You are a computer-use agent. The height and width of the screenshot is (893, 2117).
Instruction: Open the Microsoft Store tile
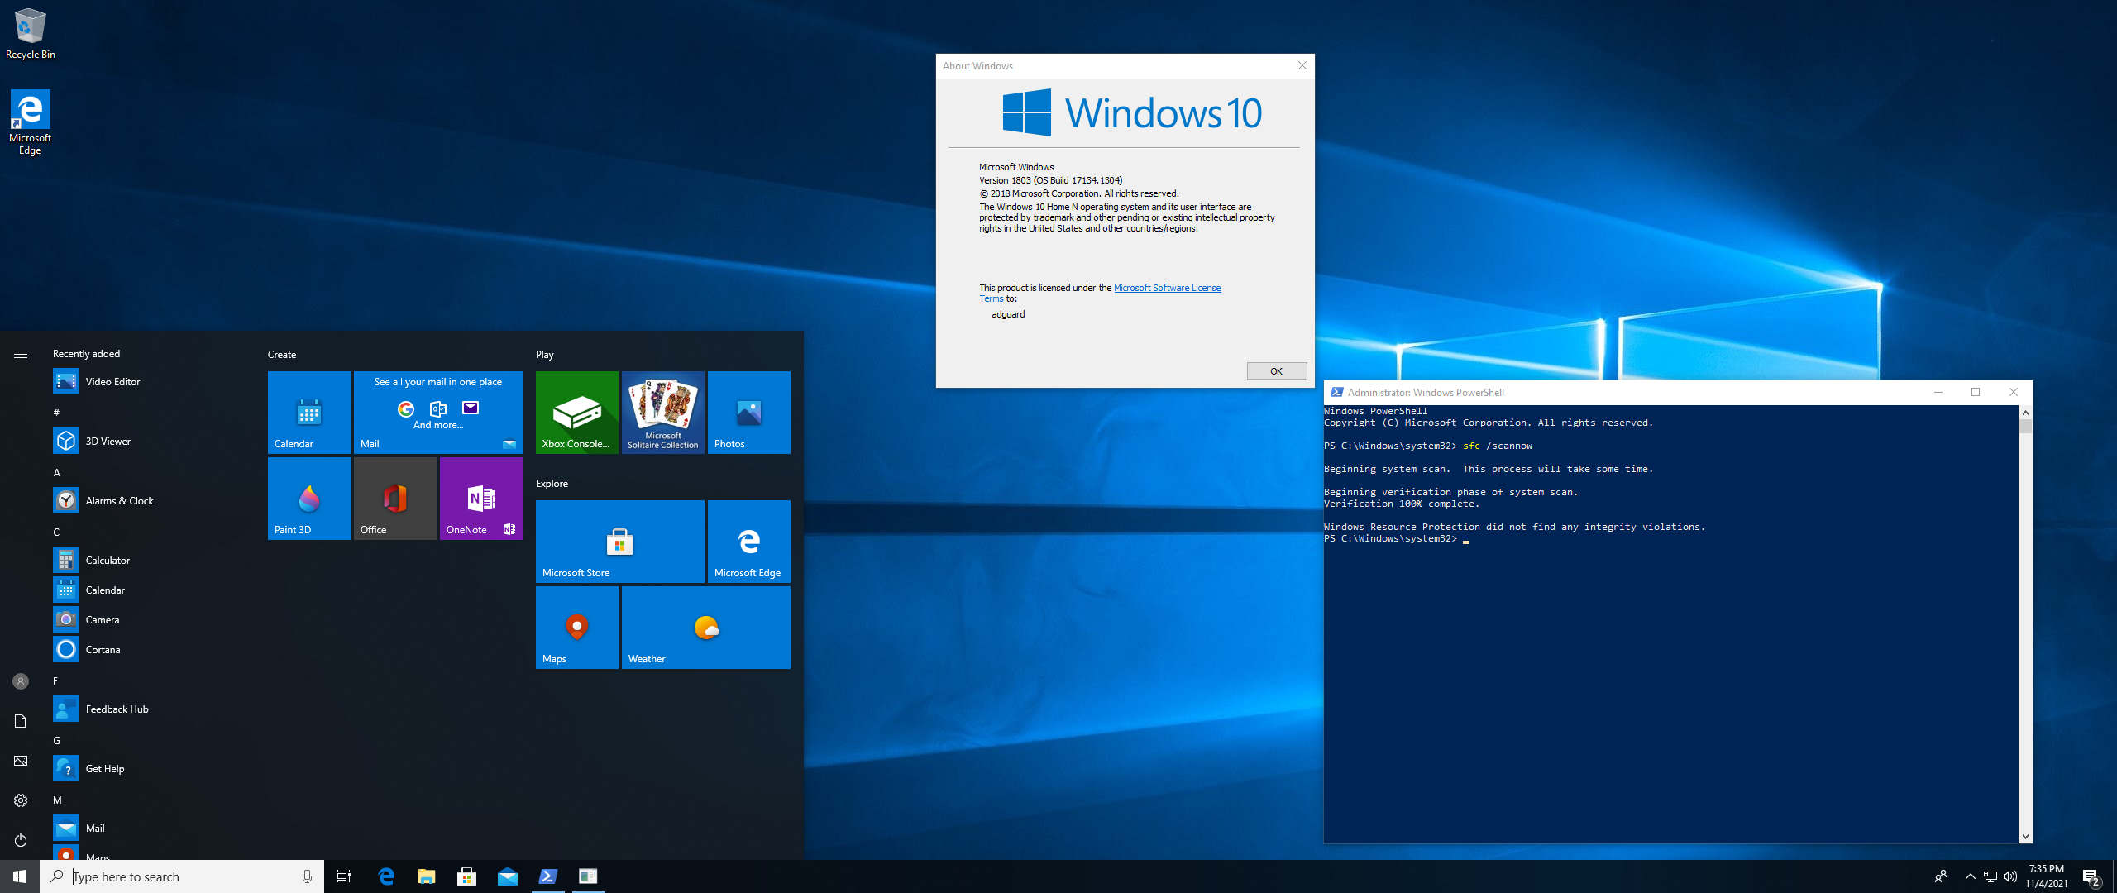pos(620,542)
